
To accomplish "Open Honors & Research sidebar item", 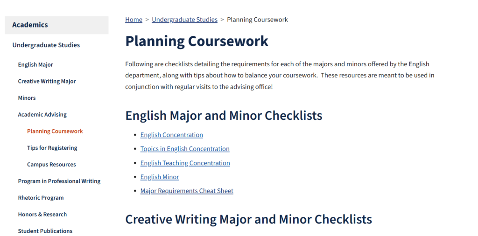I will point(42,215).
